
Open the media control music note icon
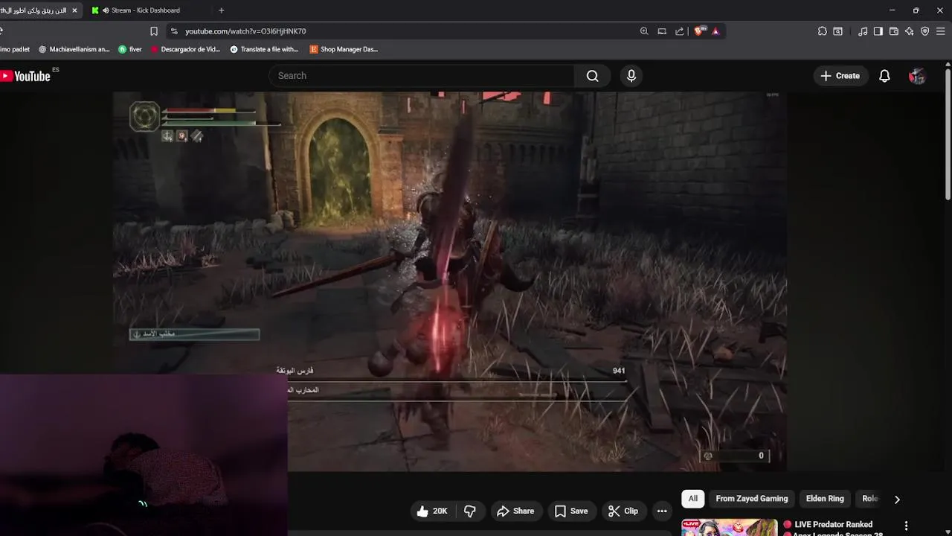pos(863,31)
